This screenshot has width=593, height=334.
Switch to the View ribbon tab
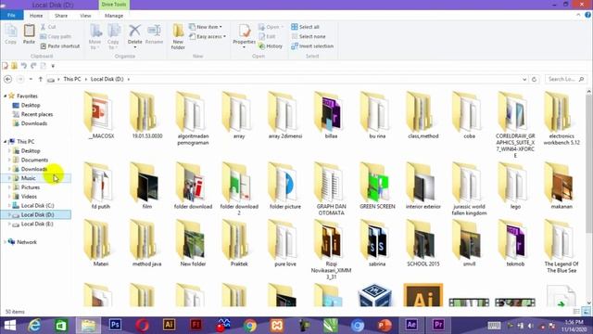pos(85,16)
